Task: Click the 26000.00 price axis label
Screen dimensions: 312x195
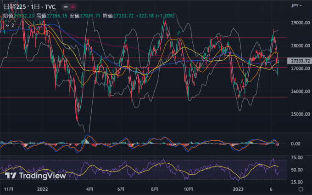Action: point(299,92)
